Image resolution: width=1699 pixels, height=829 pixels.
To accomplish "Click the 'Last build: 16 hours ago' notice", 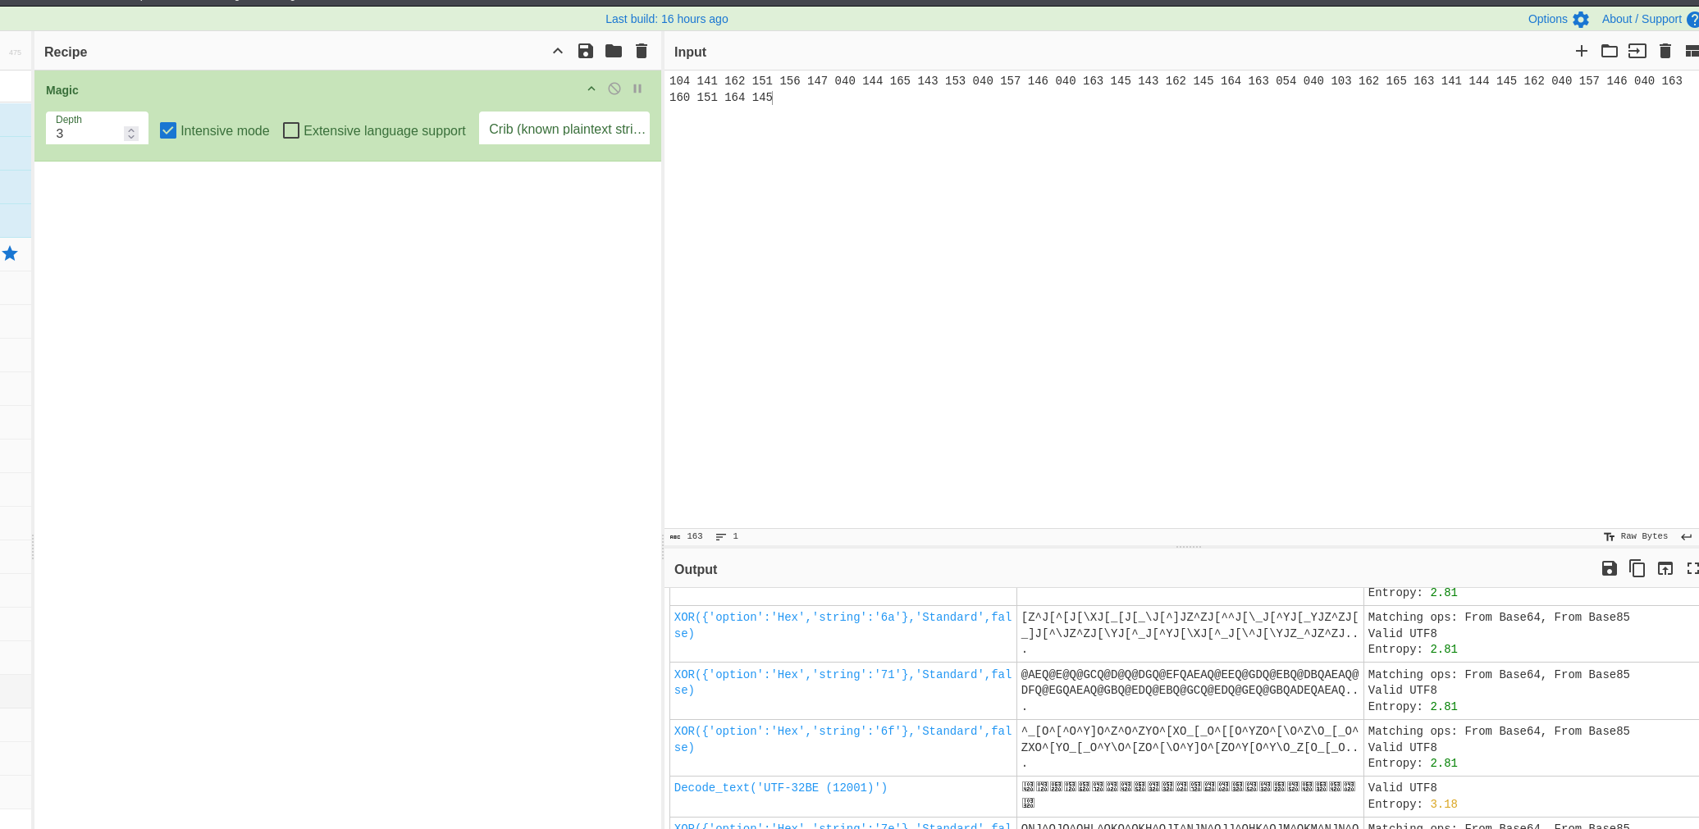I will (666, 19).
